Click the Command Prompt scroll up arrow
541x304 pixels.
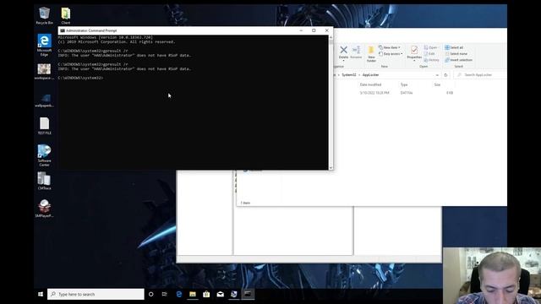pyautogui.click(x=331, y=37)
